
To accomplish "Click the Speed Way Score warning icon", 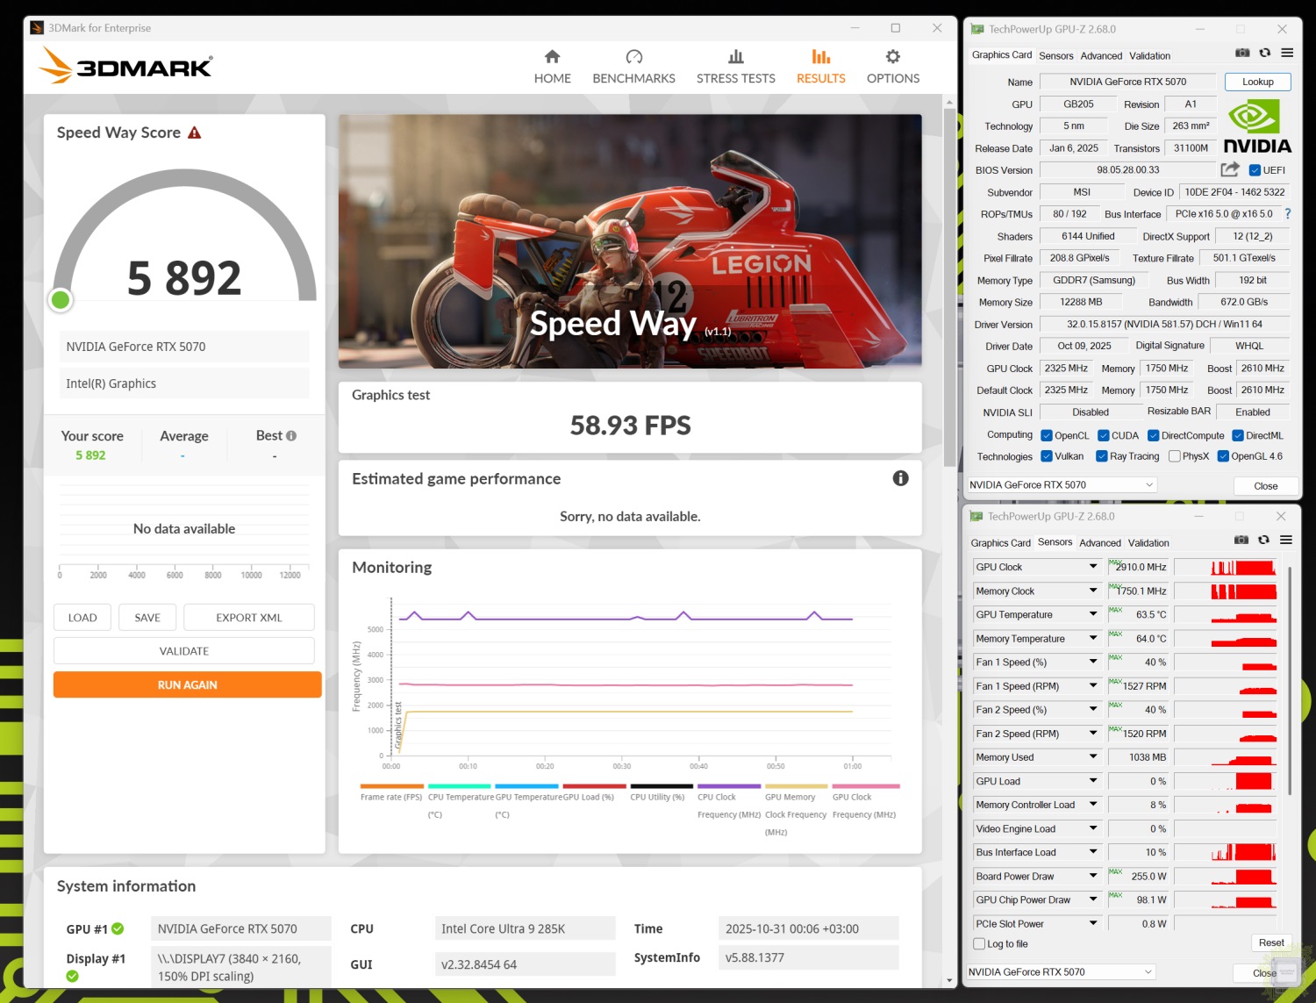I will 195,133.
